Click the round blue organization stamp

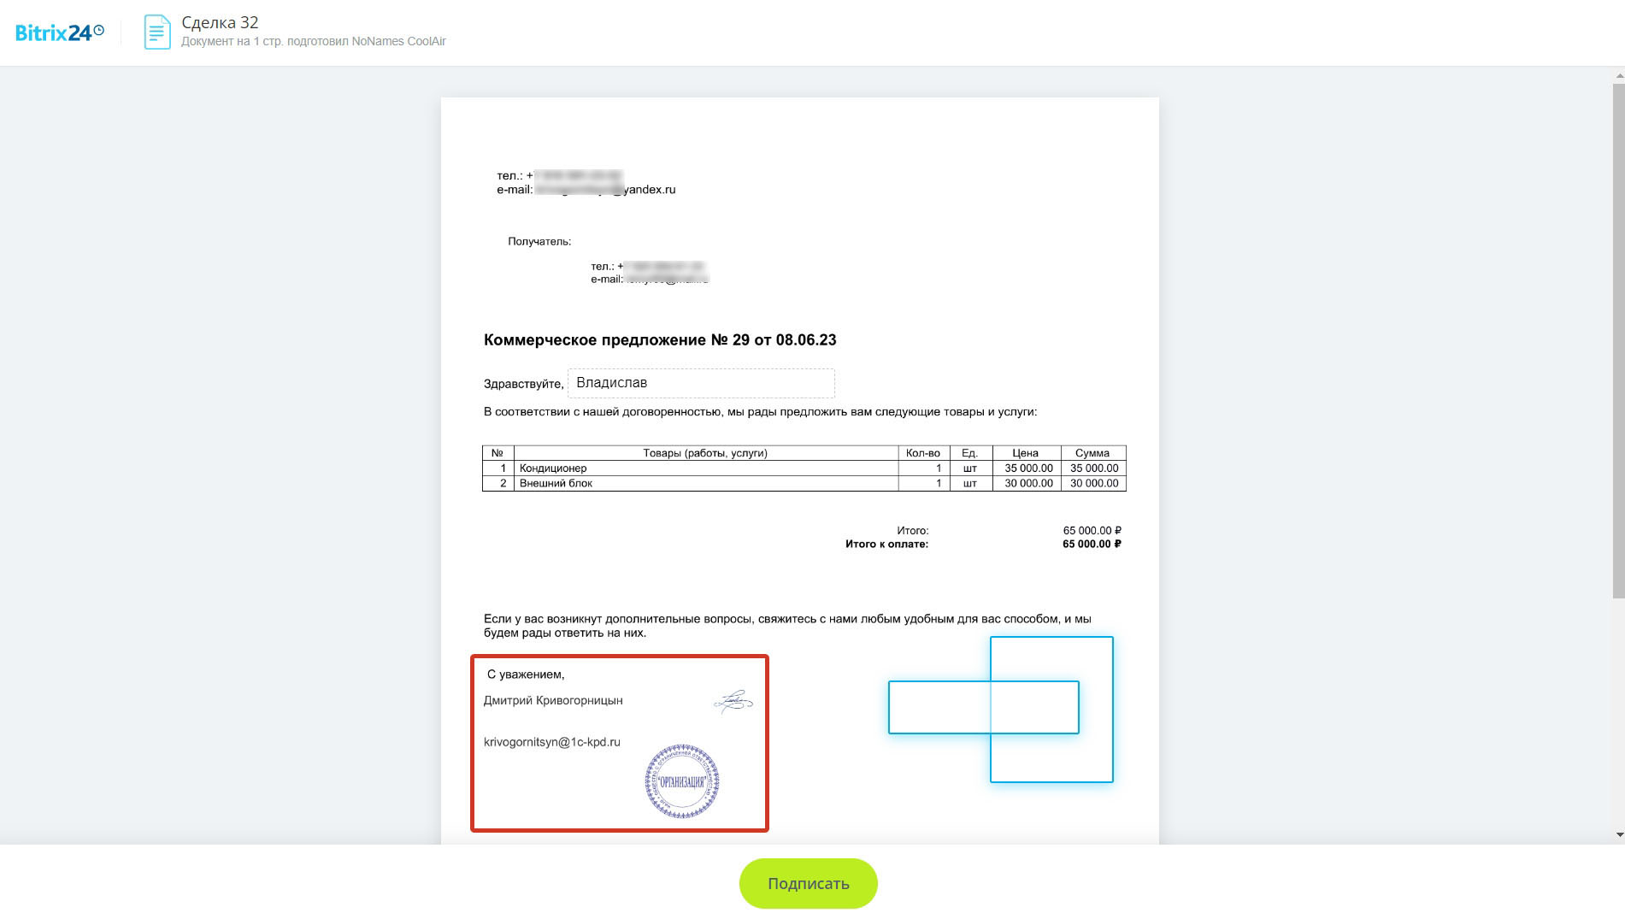[681, 781]
